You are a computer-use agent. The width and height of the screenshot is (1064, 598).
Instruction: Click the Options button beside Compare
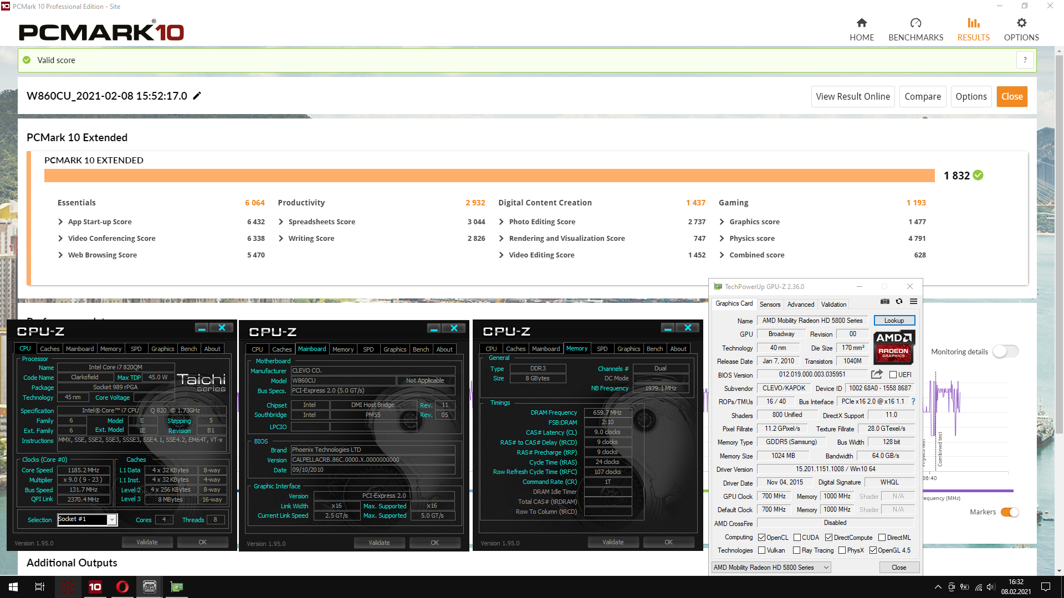[971, 96]
